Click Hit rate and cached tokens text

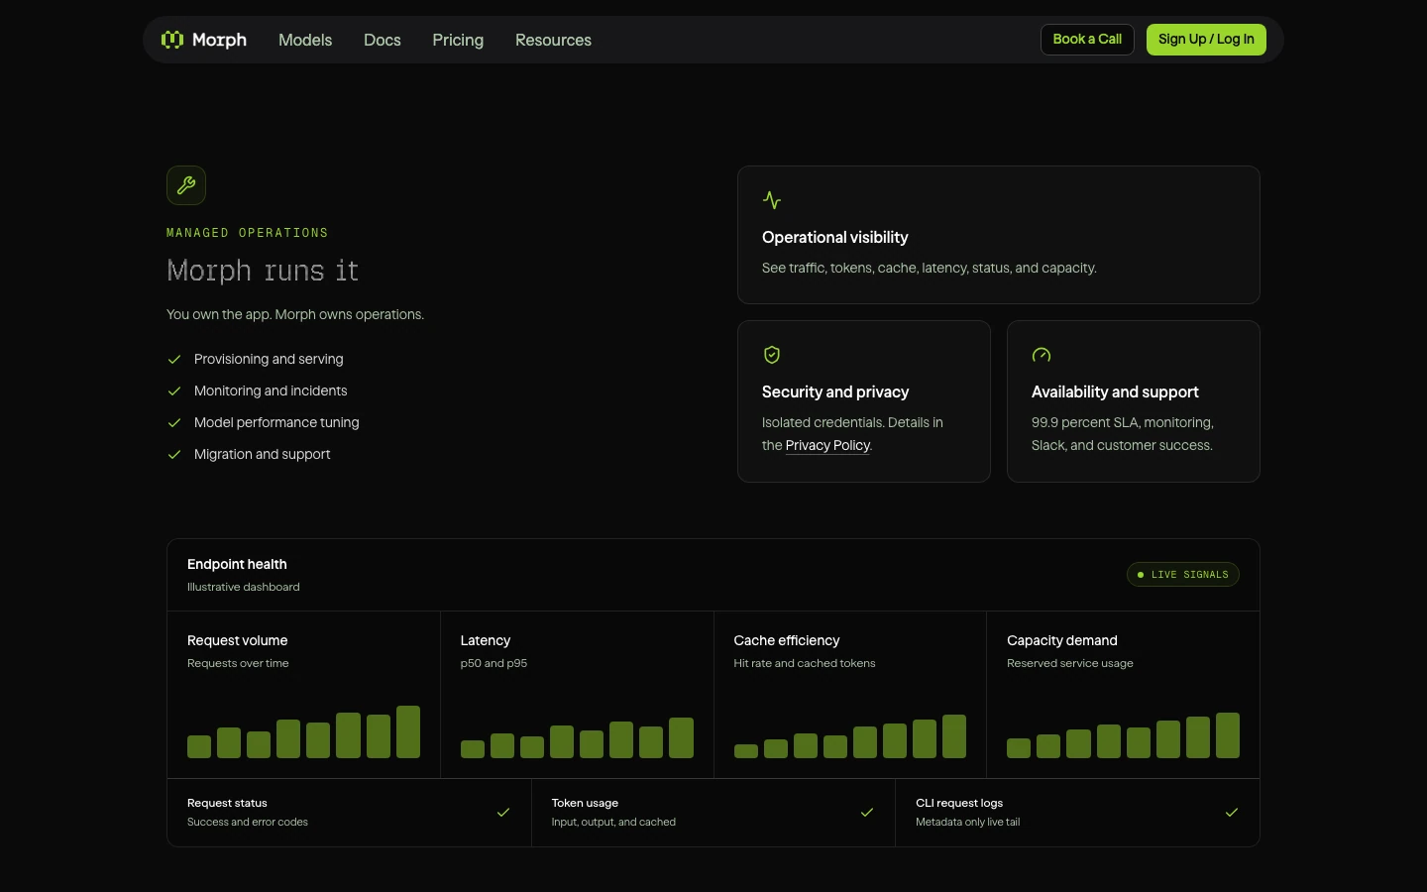click(805, 663)
